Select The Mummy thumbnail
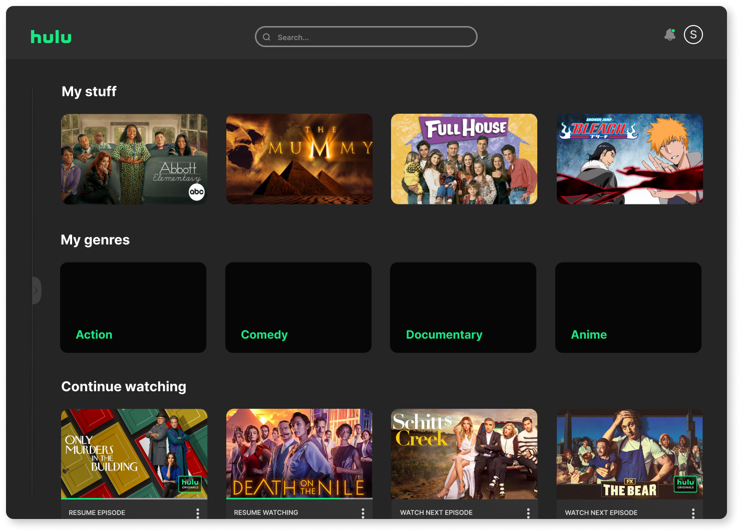The width and height of the screenshot is (740, 532). click(299, 159)
